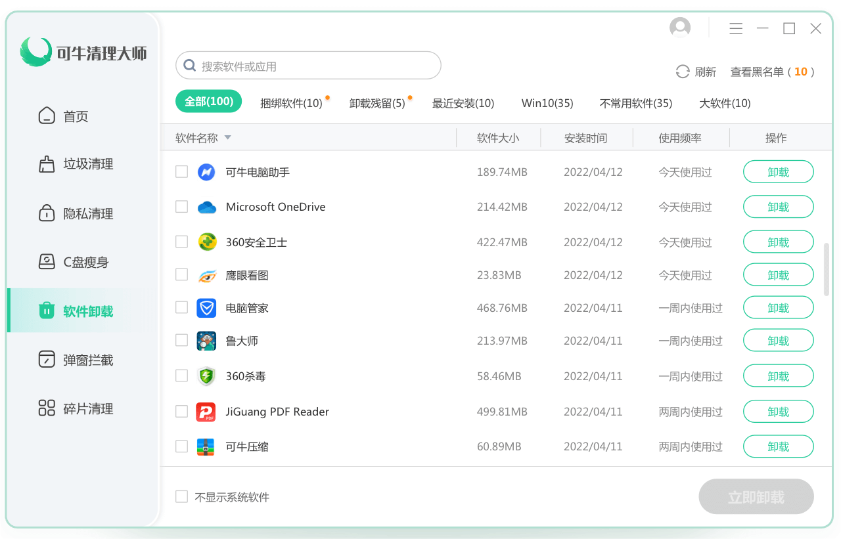Click the 可牛清理大师 logo icon
Viewport: 841px width, 539px height.
[x=36, y=51]
